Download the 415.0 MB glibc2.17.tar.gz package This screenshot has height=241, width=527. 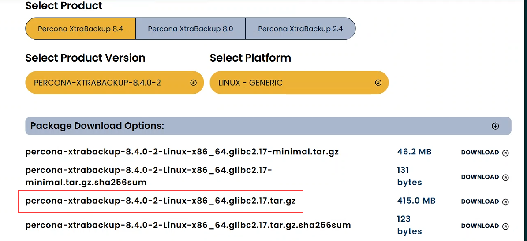480,201
